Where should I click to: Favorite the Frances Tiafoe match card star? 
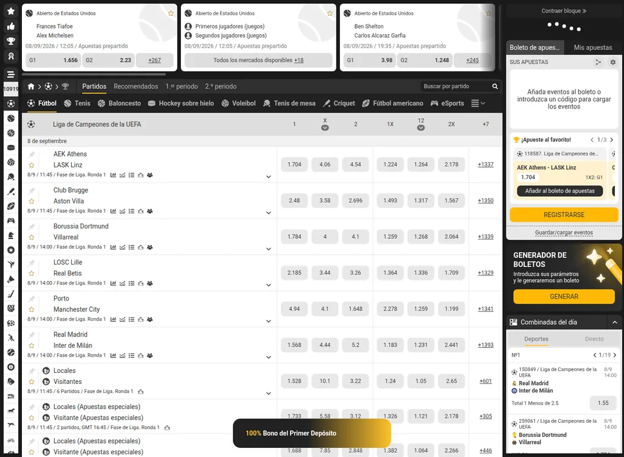coord(171,13)
